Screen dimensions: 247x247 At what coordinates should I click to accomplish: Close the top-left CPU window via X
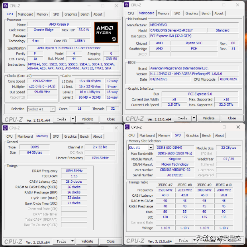[x=117, y=6]
